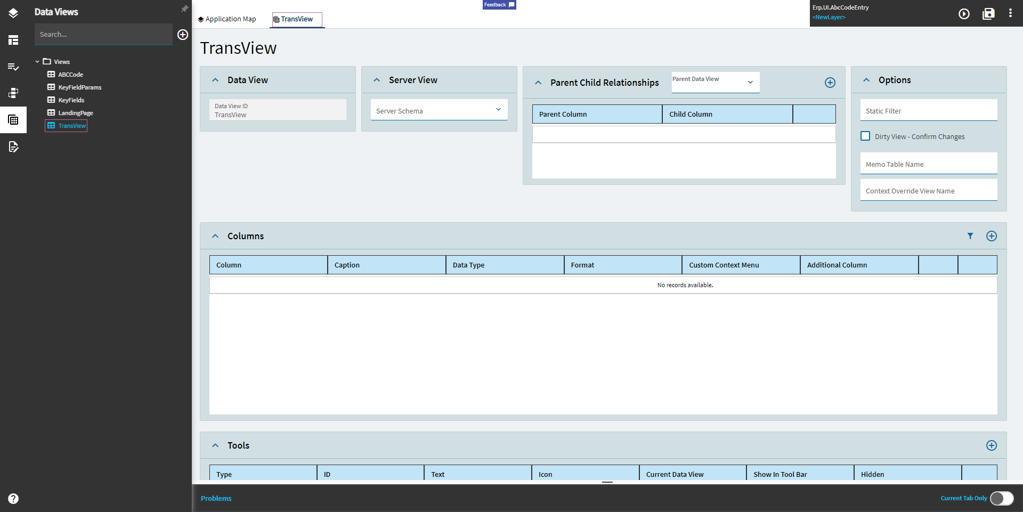Open the Problems panel

pyautogui.click(x=216, y=498)
